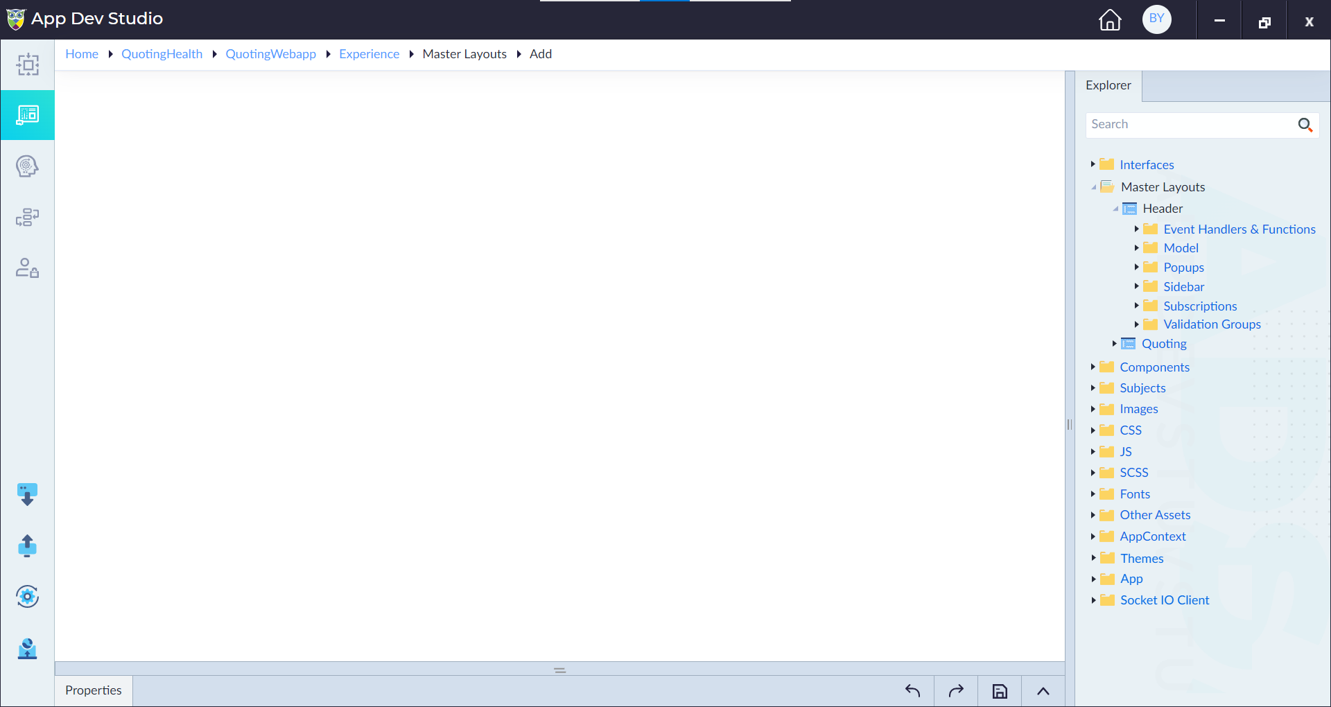1331x707 pixels.
Task: Expand the Quoting layout arrow
Action: 1115,343
